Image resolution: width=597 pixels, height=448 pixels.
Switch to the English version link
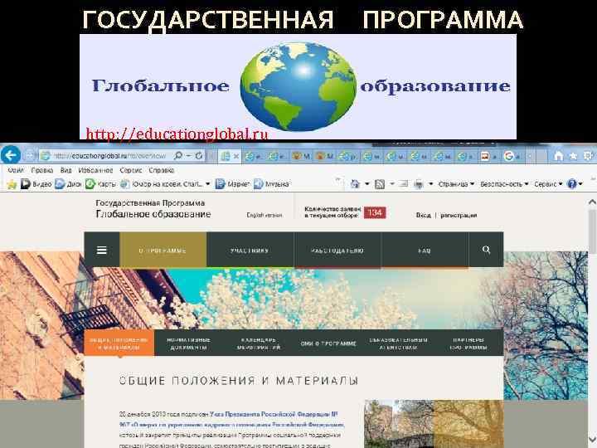(265, 215)
